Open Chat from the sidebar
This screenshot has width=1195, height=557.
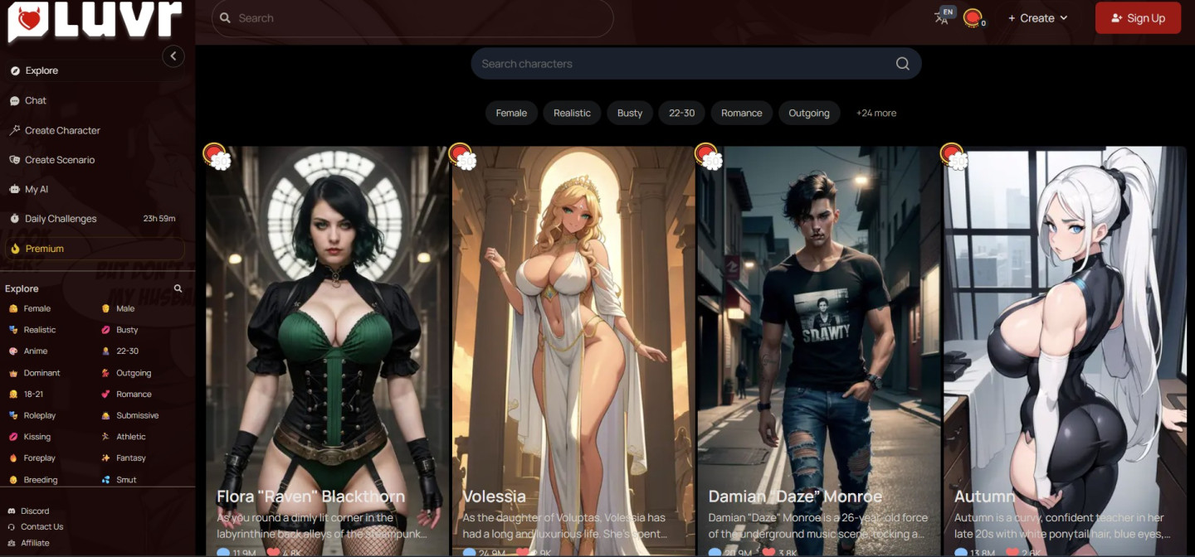click(x=36, y=100)
